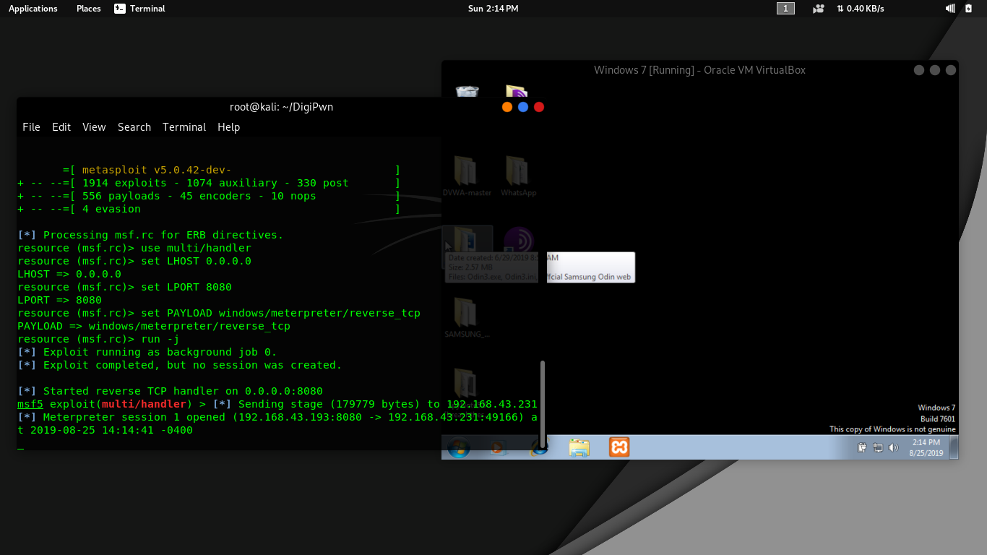Click the 'set LHOST 0.0.0.0' command line
The image size is (987, 555).
click(x=134, y=262)
